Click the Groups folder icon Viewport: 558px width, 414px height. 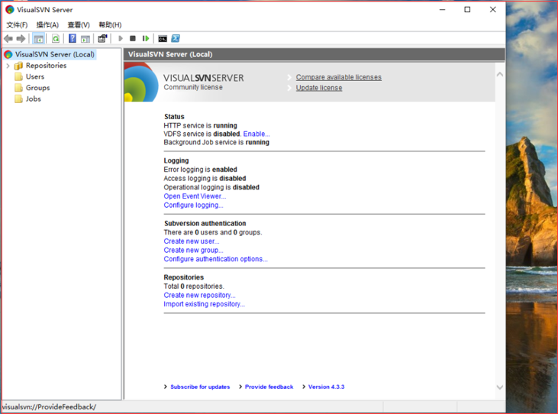pyautogui.click(x=18, y=88)
